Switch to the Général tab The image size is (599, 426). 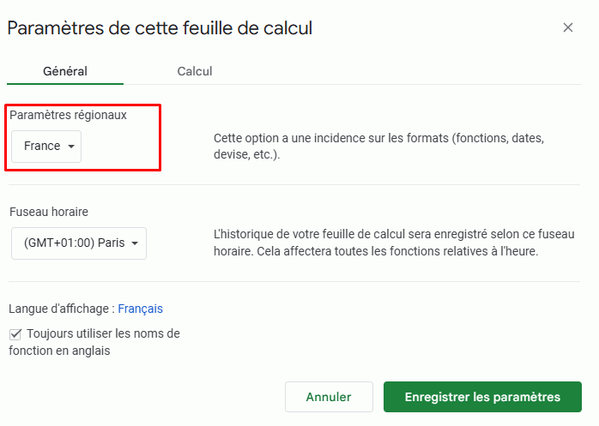[x=65, y=71]
